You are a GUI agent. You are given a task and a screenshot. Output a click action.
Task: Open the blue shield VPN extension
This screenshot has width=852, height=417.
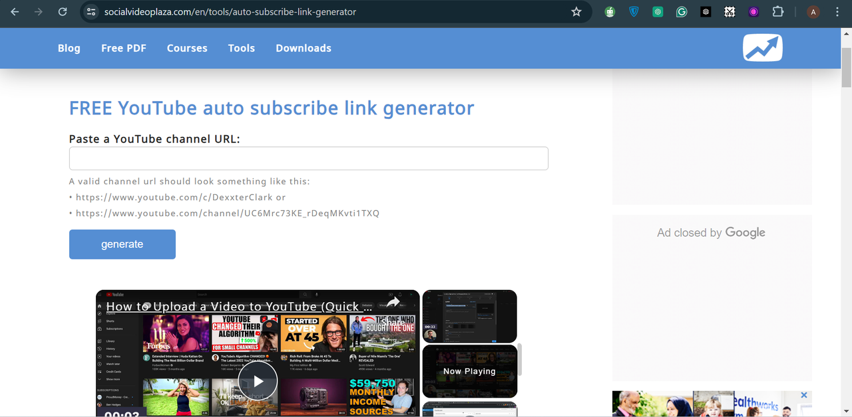click(634, 12)
